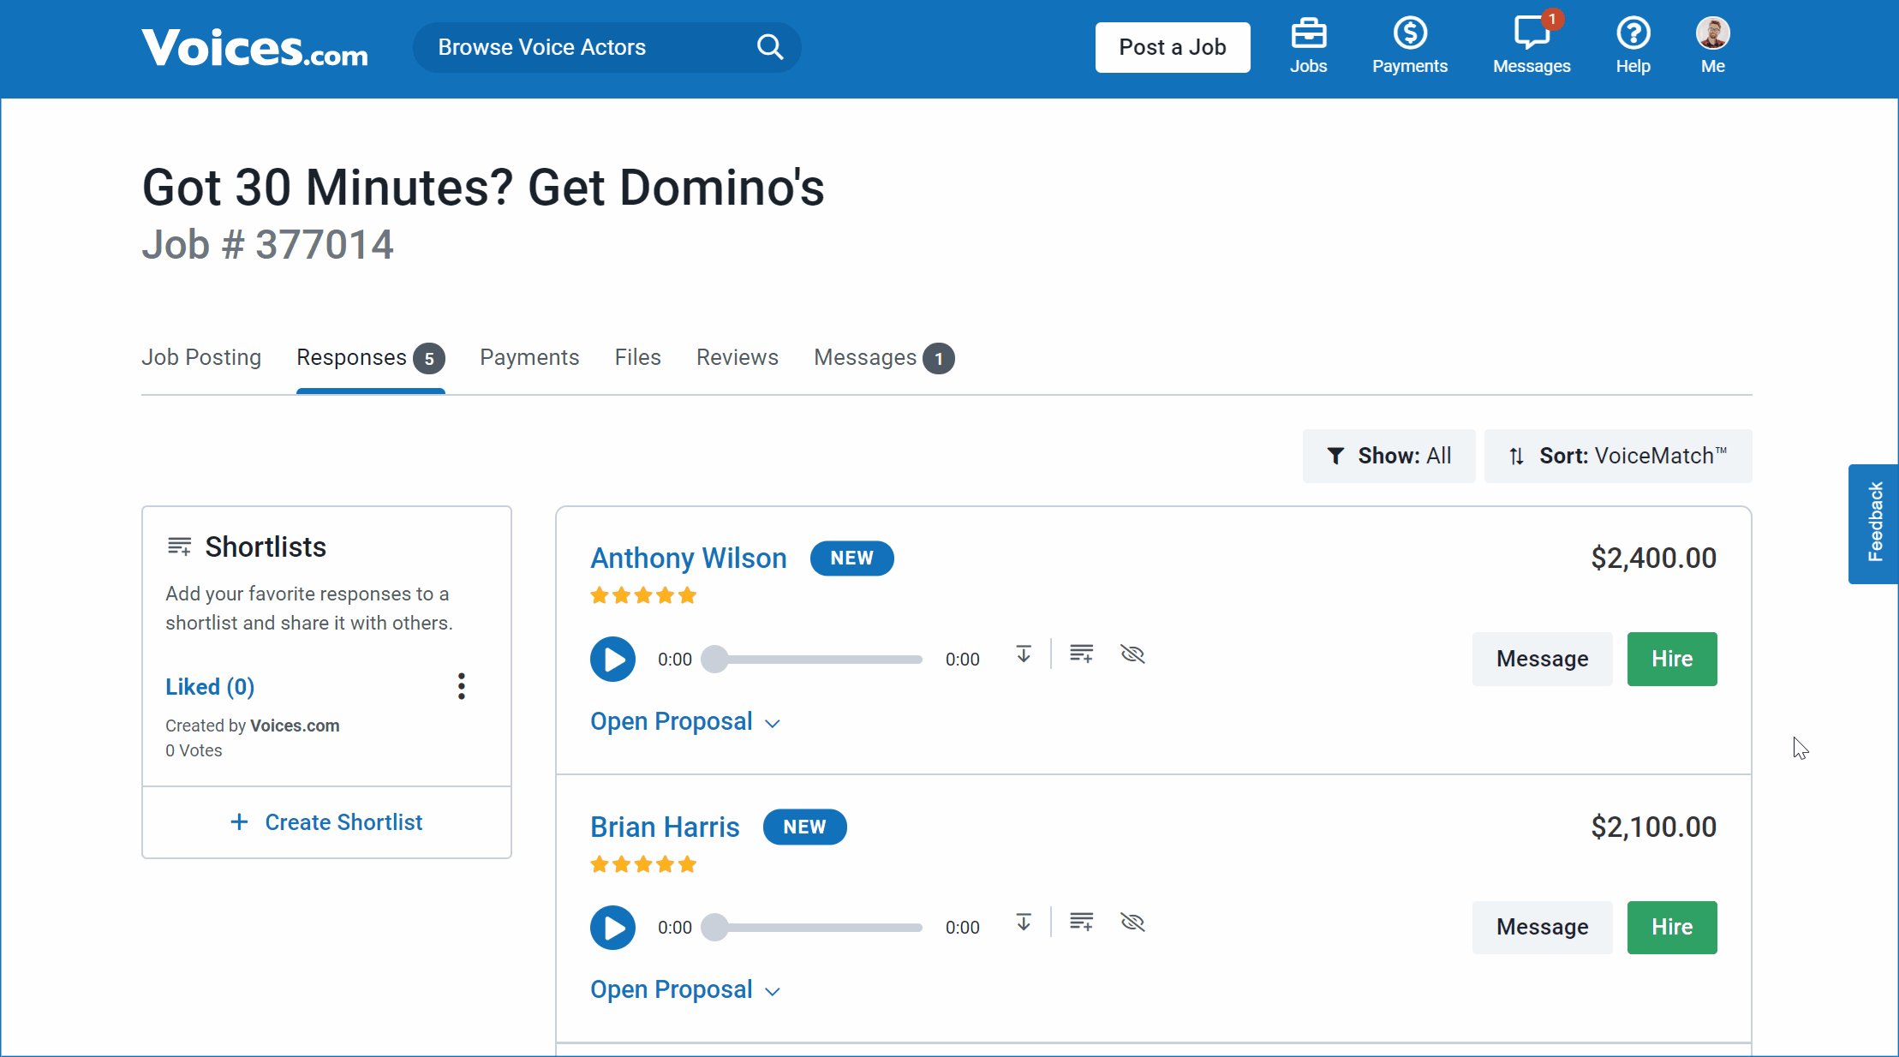Add Brian Harris to a shortlist
1899x1057 pixels.
tap(1081, 923)
